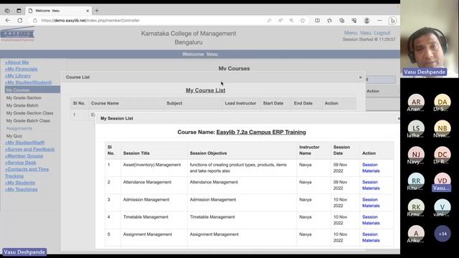
Task: Open browser settings ellipsis menu
Action: pyautogui.click(x=379, y=21)
